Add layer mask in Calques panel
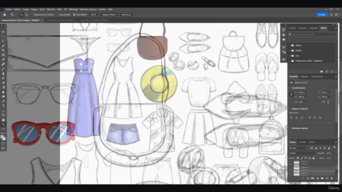 tap(313, 178)
